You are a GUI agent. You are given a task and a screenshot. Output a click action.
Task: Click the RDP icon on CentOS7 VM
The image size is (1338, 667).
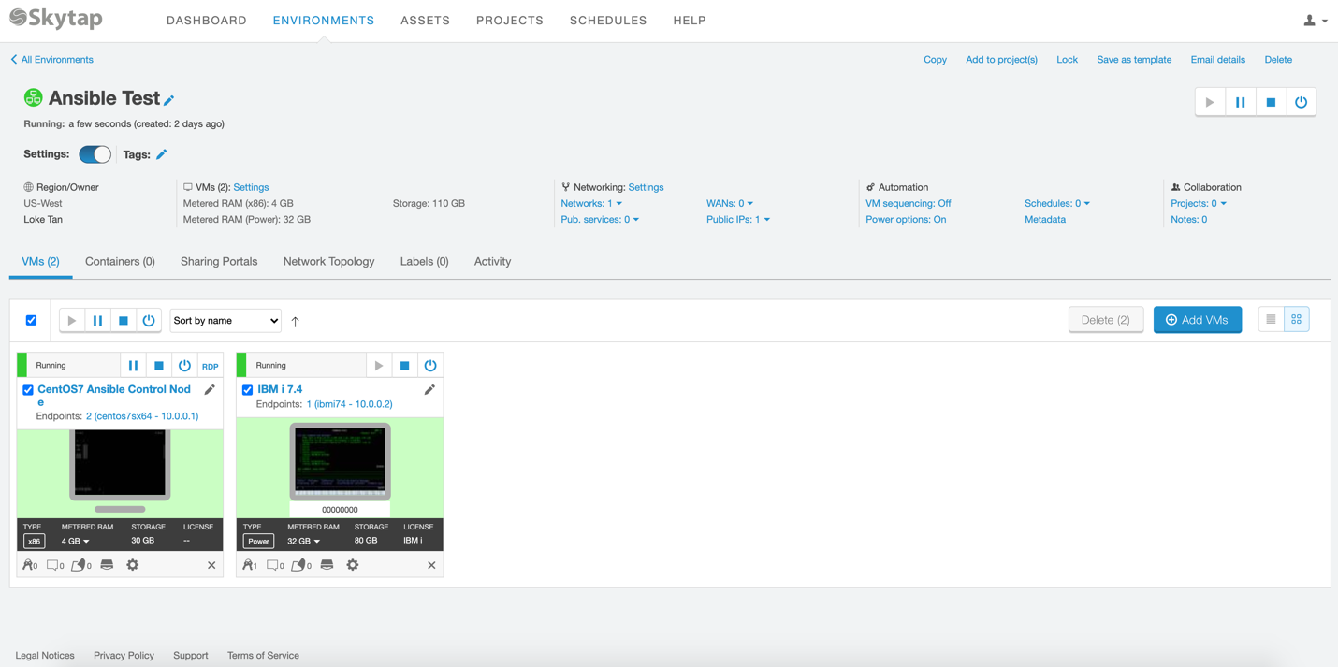tap(210, 366)
